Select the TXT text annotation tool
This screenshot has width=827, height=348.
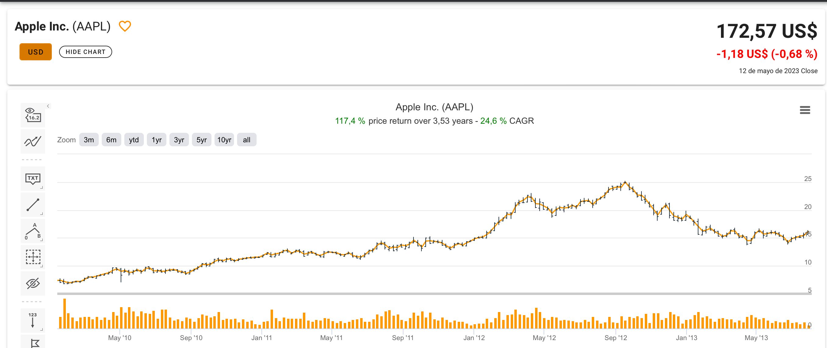coord(33,179)
